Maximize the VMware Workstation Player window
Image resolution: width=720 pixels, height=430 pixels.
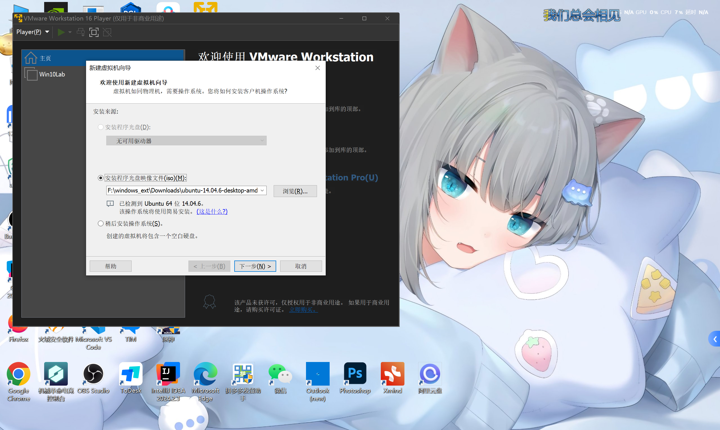[x=364, y=18]
